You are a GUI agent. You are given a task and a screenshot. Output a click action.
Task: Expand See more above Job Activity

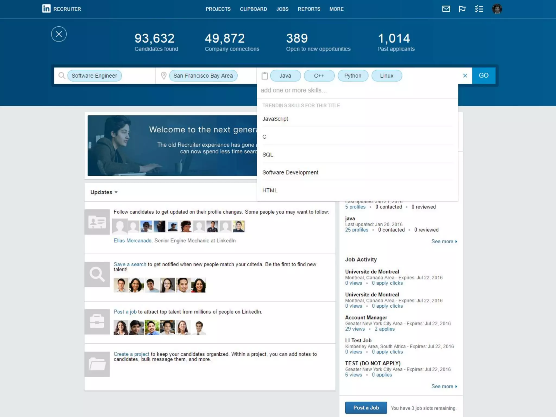444,241
